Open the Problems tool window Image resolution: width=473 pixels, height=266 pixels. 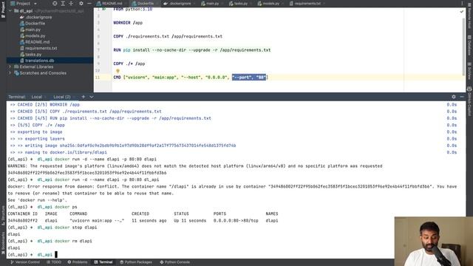pyautogui.click(x=78, y=262)
